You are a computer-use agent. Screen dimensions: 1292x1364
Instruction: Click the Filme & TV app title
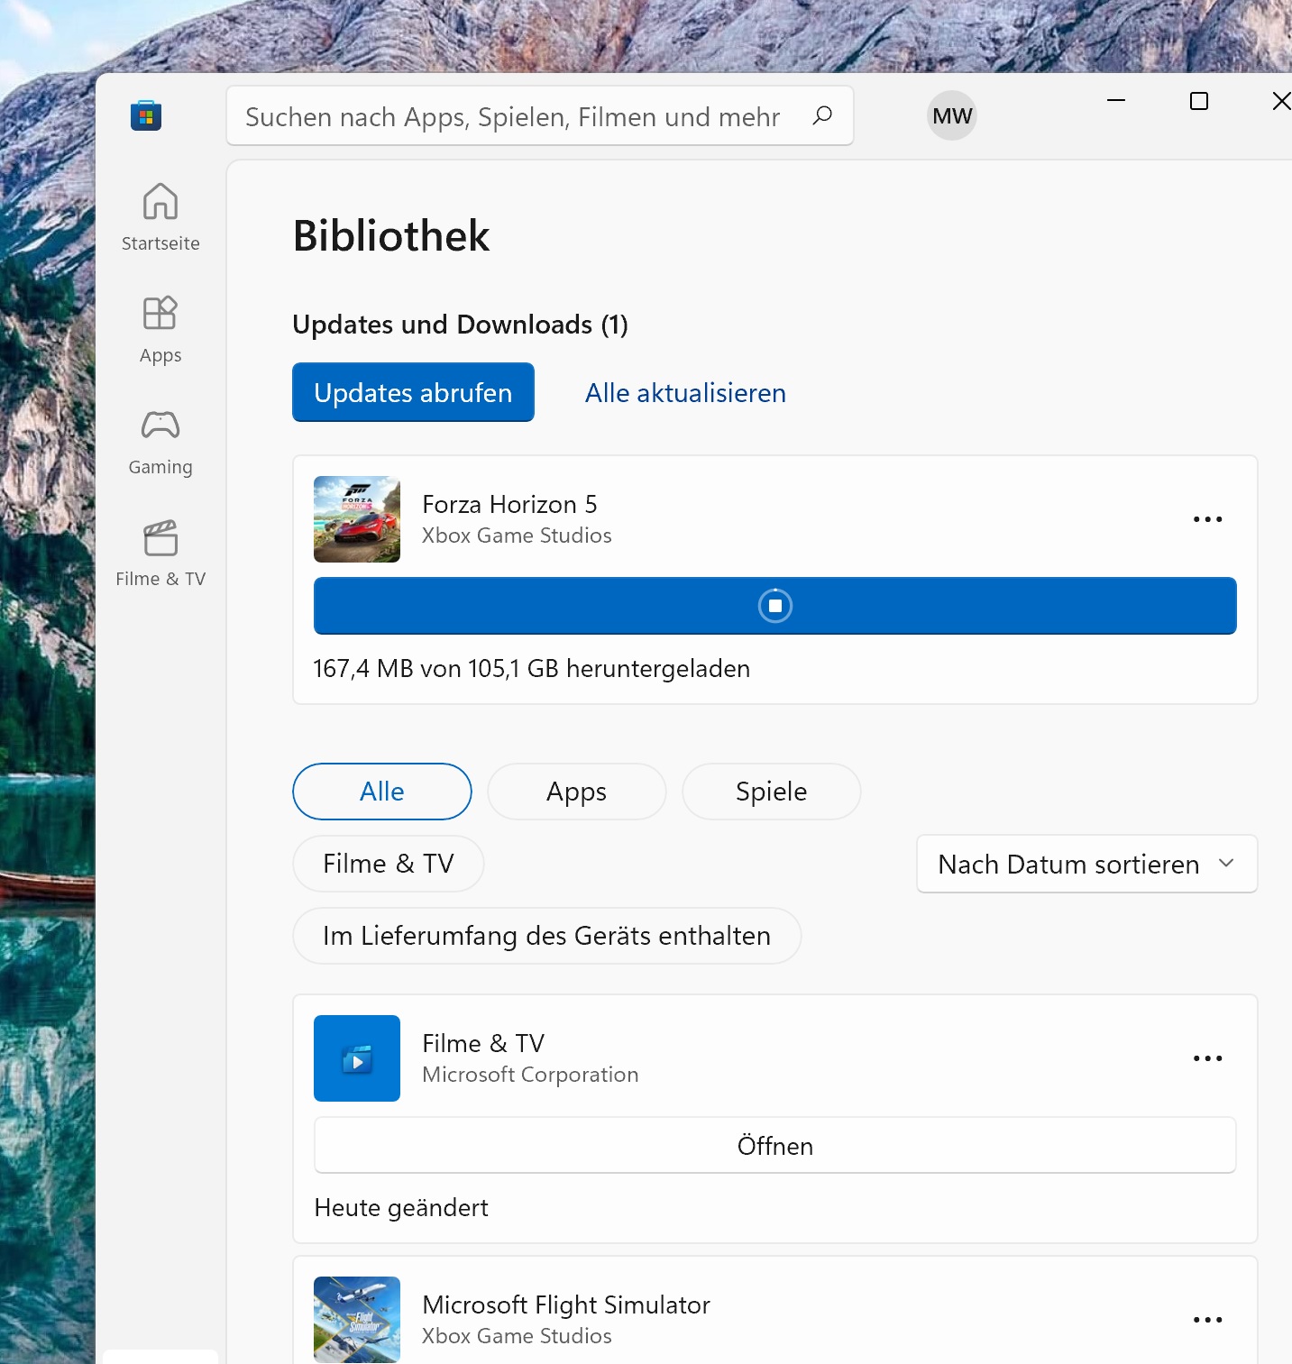click(x=483, y=1043)
